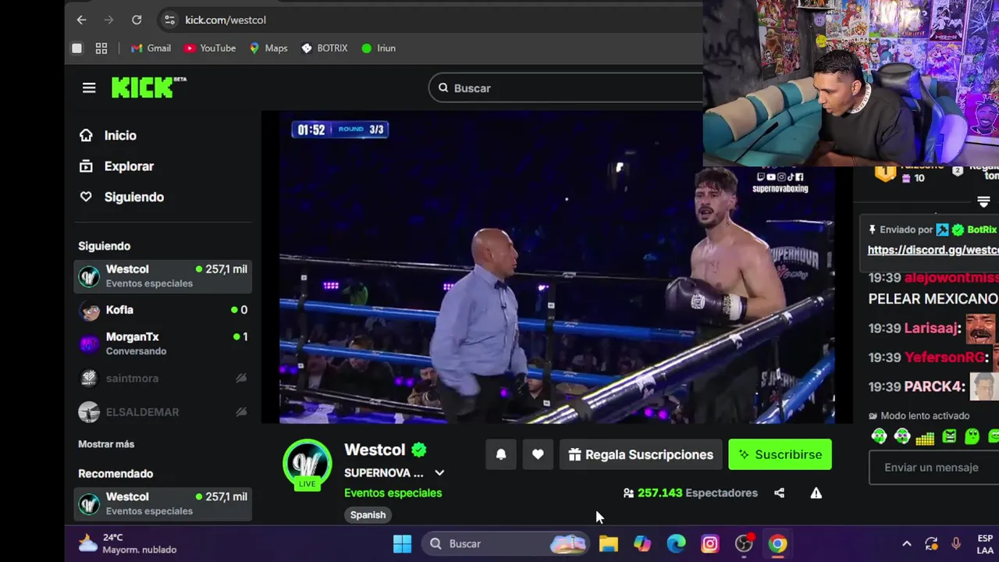This screenshot has width=999, height=562.
Task: Open the Siguiendo sidebar entry with heart
Action: [x=121, y=197]
